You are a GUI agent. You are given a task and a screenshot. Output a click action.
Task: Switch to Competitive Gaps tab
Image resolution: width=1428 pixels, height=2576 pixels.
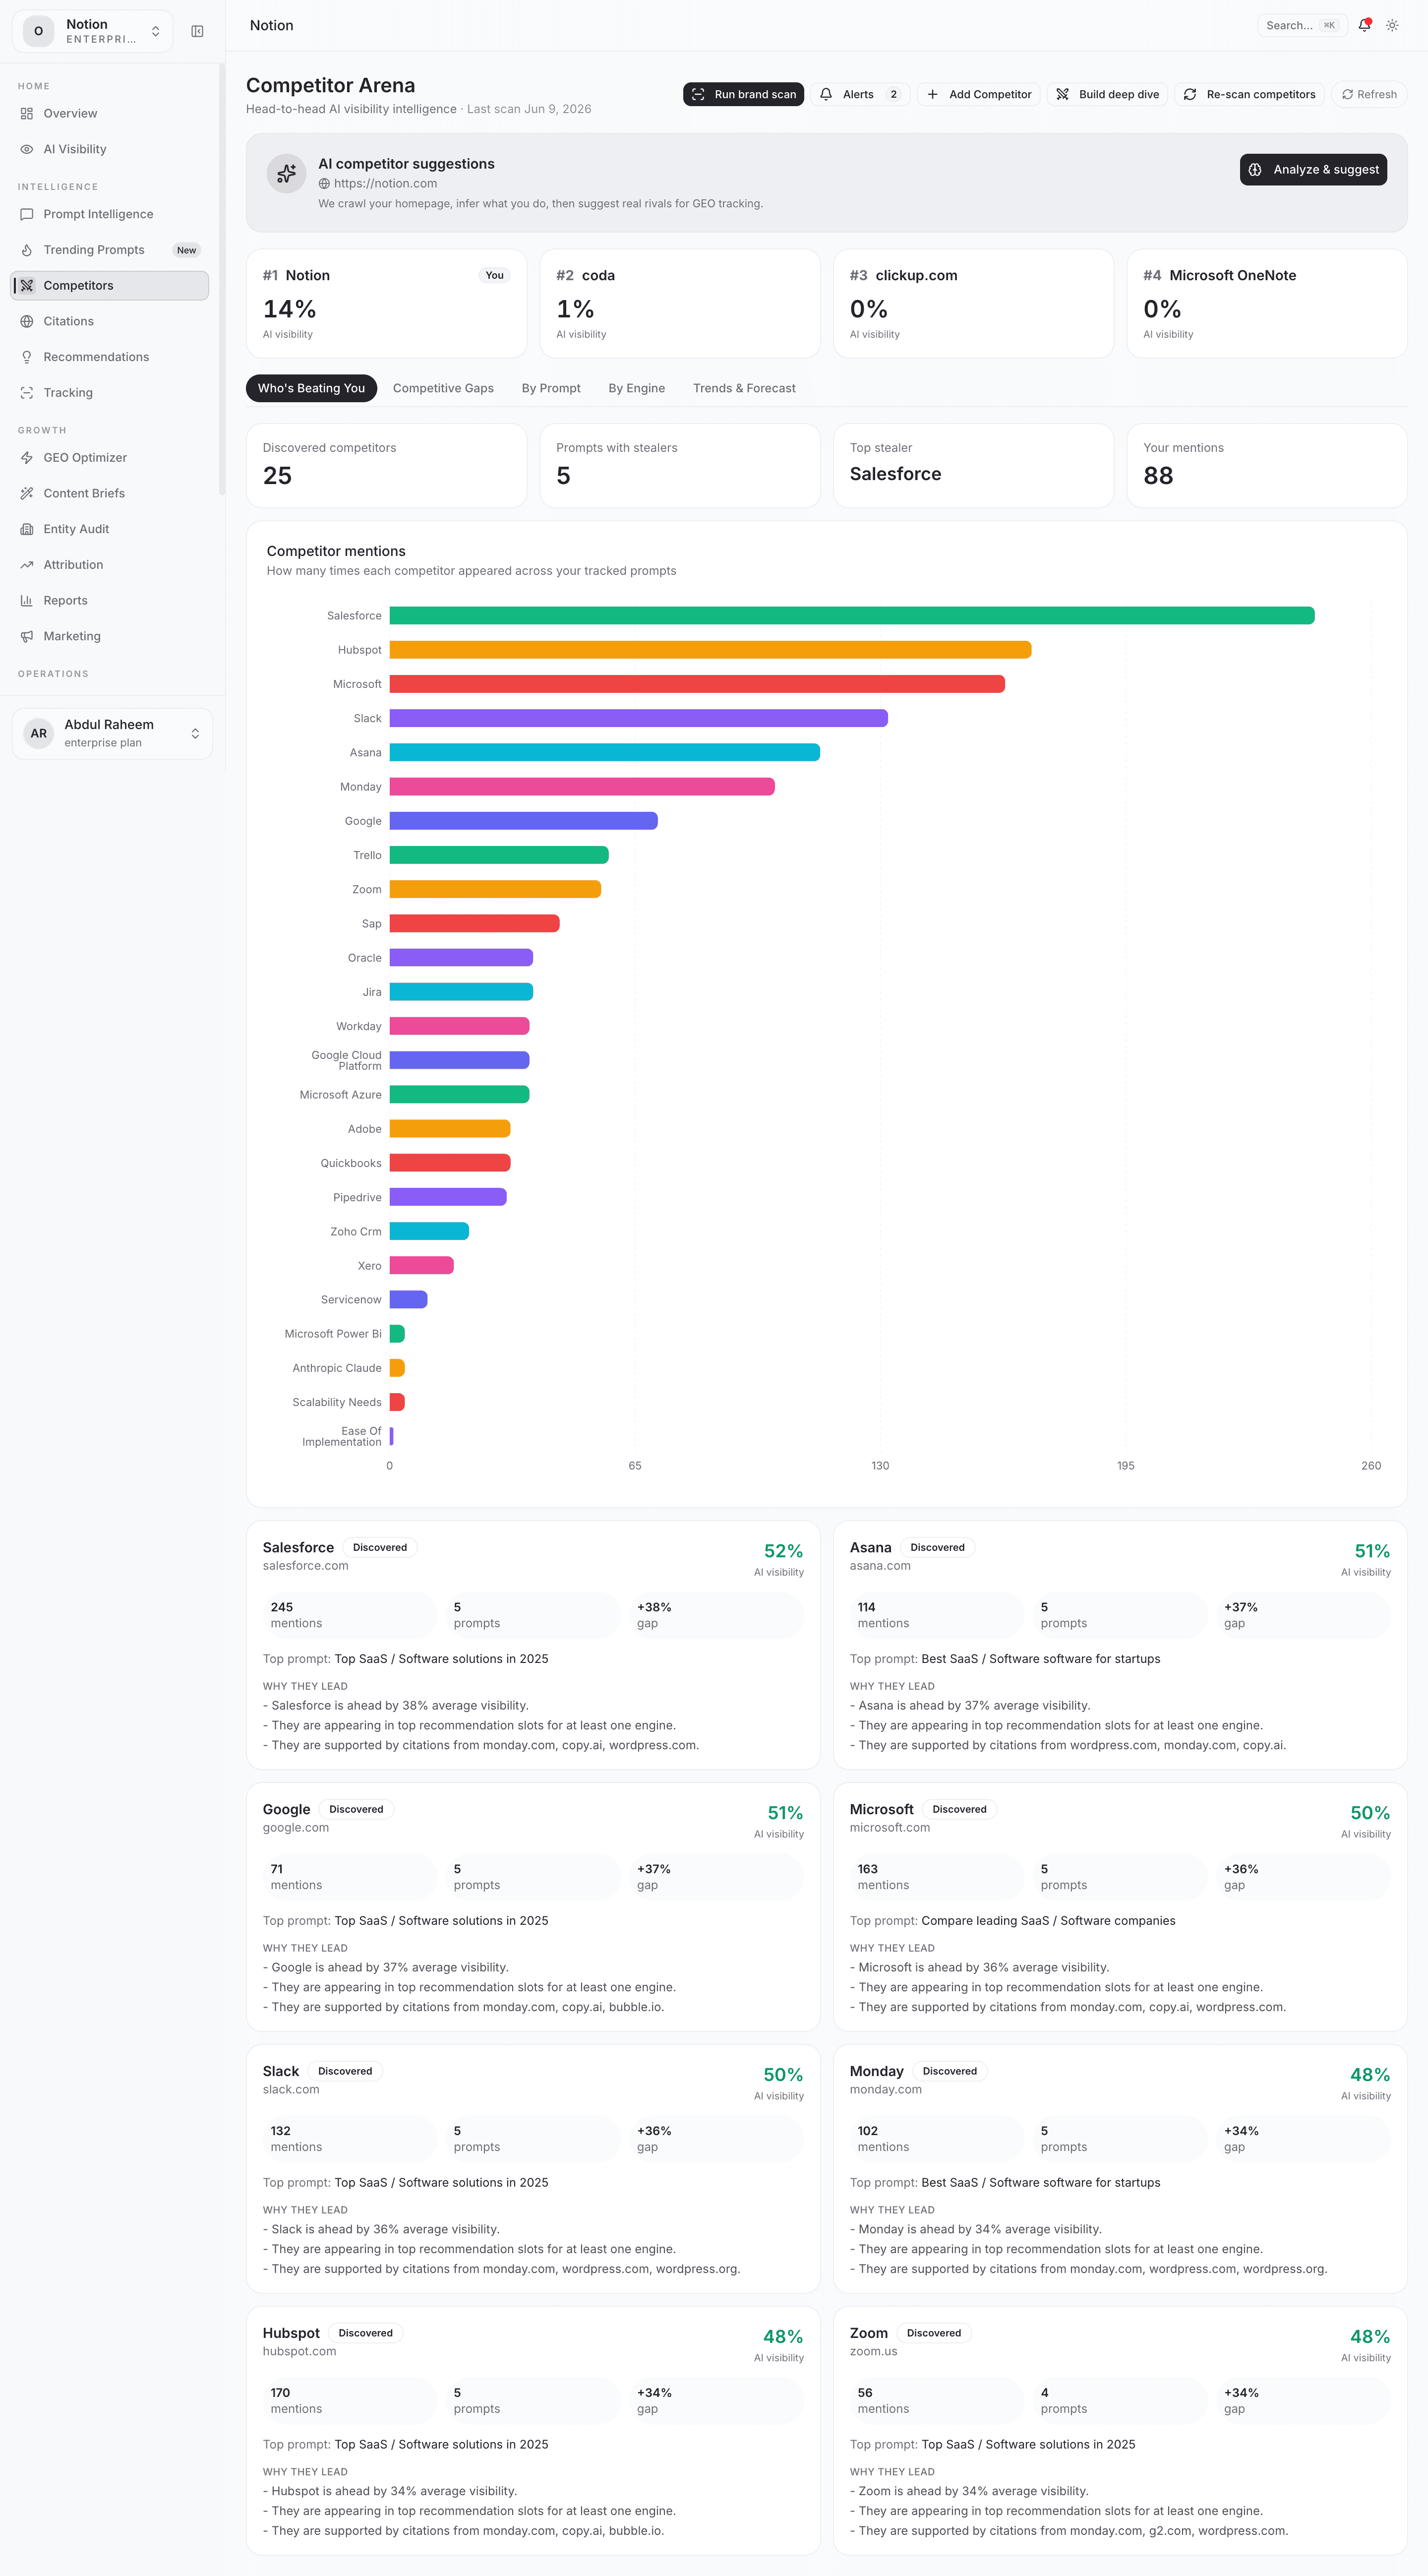click(x=443, y=388)
